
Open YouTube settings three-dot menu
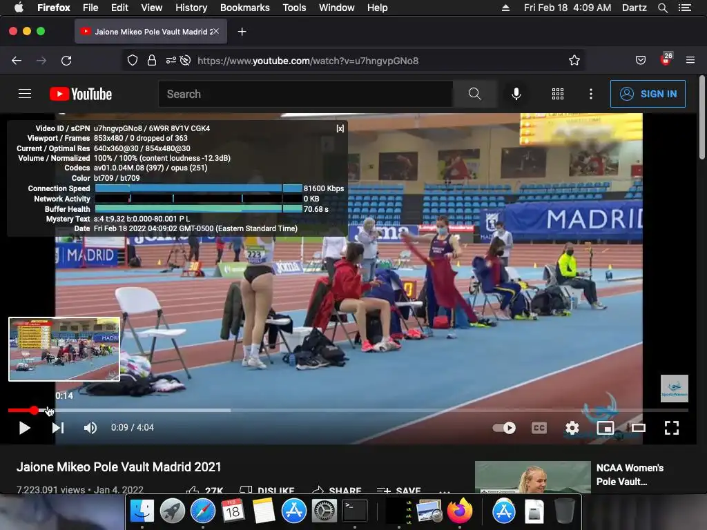pyautogui.click(x=591, y=94)
